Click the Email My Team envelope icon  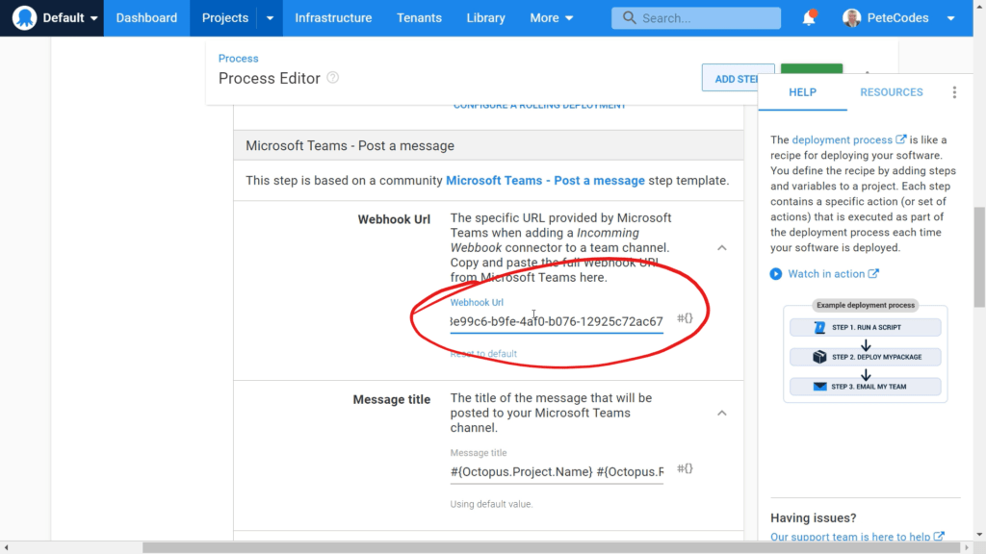820,387
